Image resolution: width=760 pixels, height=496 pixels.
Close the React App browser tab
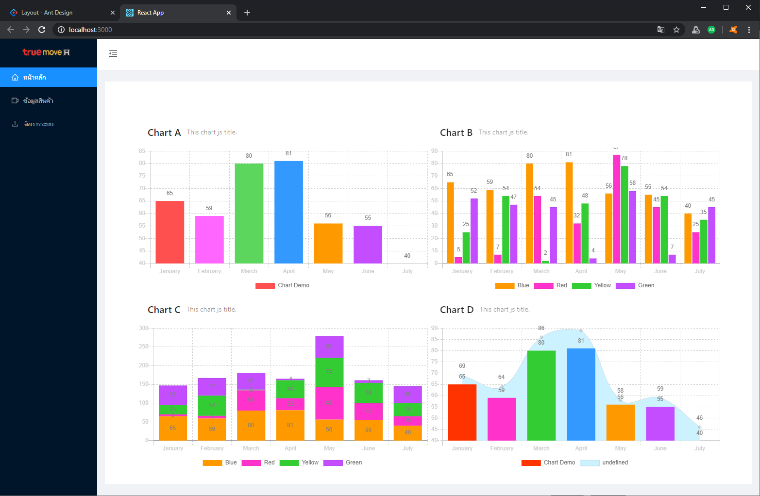[x=229, y=13]
